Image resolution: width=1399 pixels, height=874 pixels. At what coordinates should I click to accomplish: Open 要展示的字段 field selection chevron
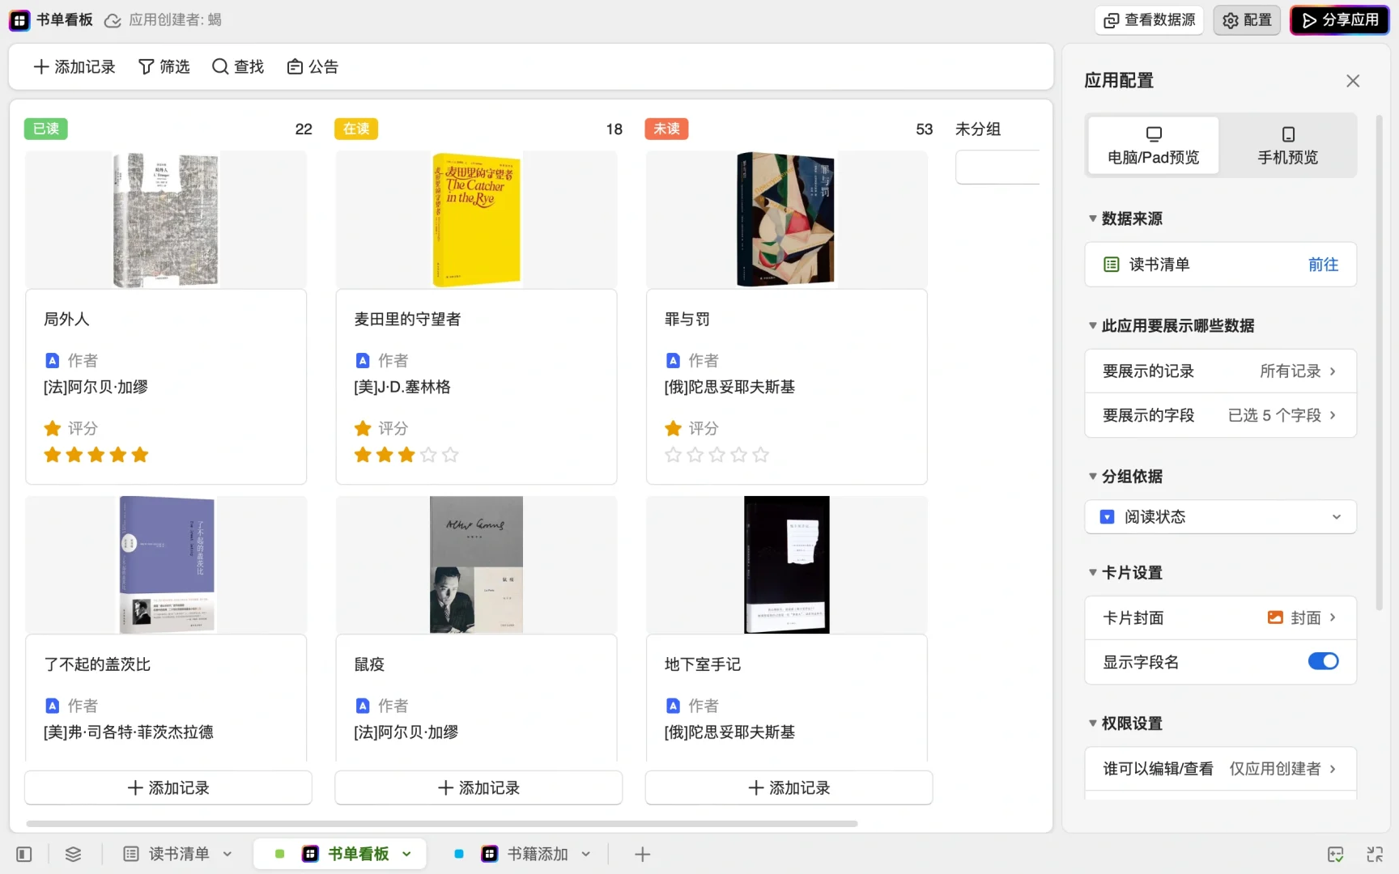(1335, 414)
